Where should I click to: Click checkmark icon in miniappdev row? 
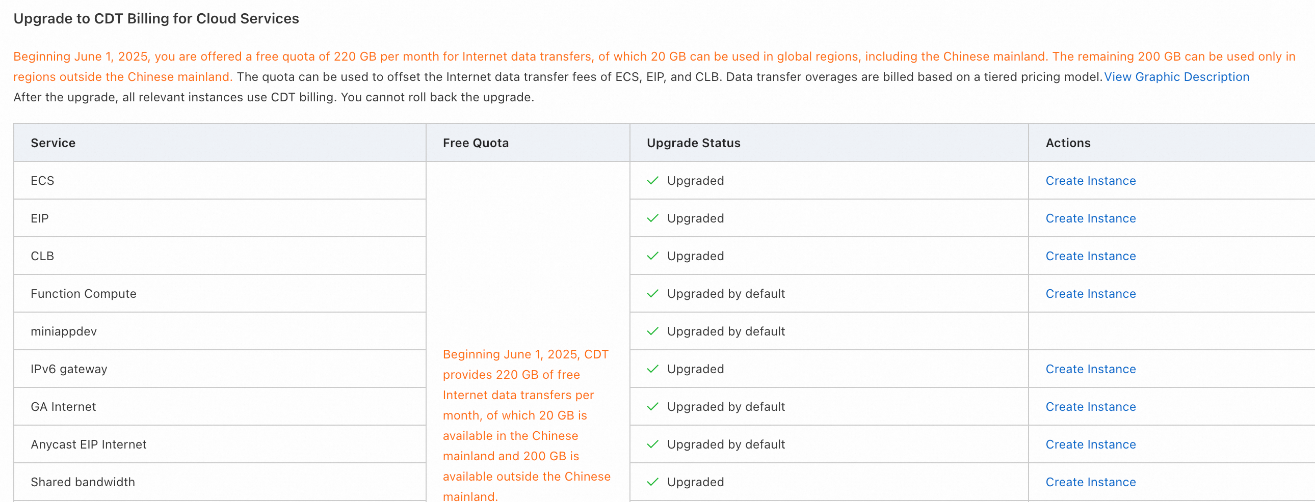point(652,331)
